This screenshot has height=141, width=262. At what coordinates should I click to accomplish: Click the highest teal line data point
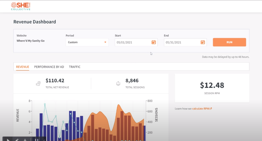[x=45, y=104]
